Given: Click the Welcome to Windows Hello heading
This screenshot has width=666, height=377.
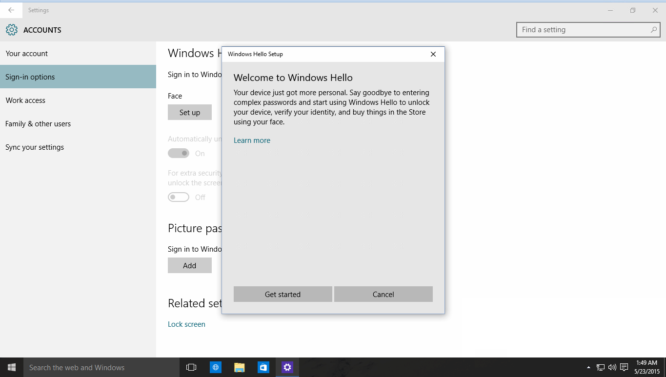Looking at the screenshot, I should coord(293,78).
